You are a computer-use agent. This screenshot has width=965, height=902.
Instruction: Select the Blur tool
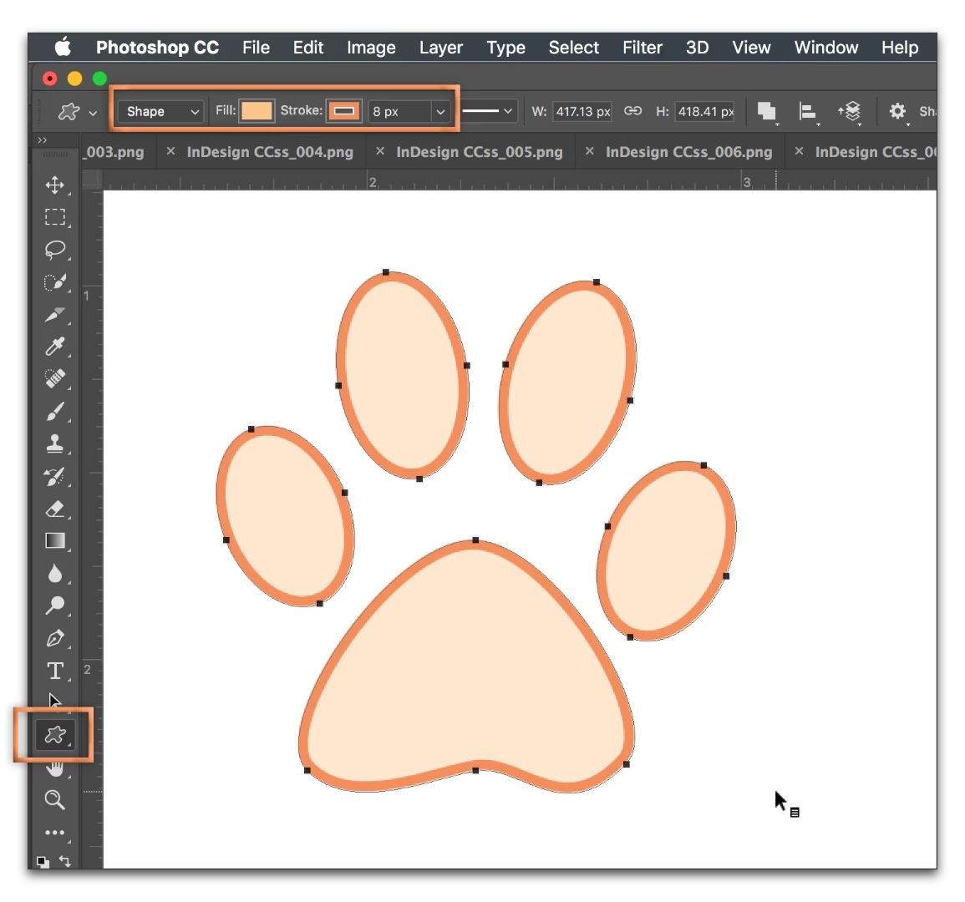point(55,574)
